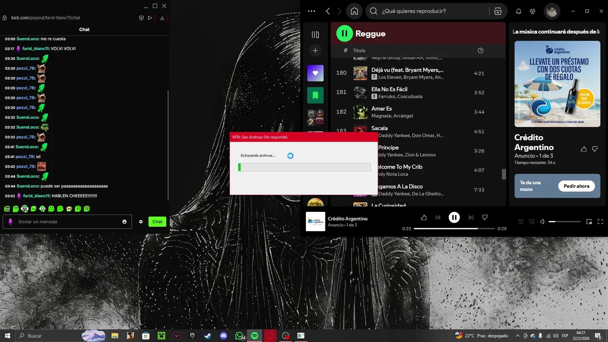Image resolution: width=608 pixels, height=342 pixels.
Task: Enter Spotify full screen mode
Action: tap(600, 221)
